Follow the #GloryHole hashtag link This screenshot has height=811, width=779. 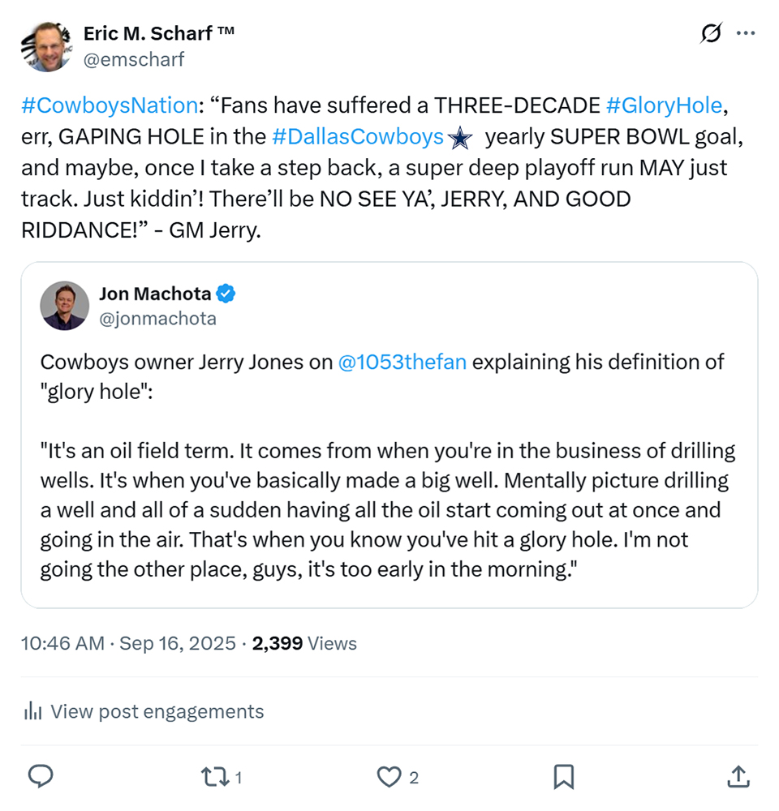pyautogui.click(x=663, y=106)
